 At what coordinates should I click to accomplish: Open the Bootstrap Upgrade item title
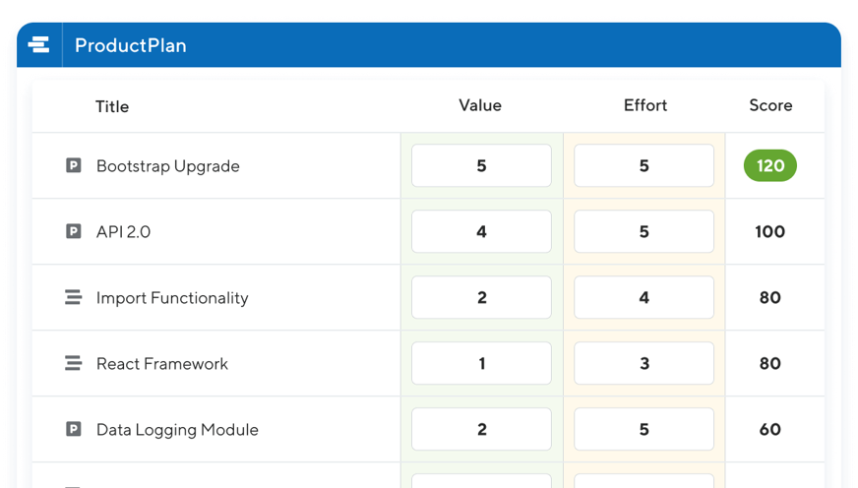pos(167,166)
